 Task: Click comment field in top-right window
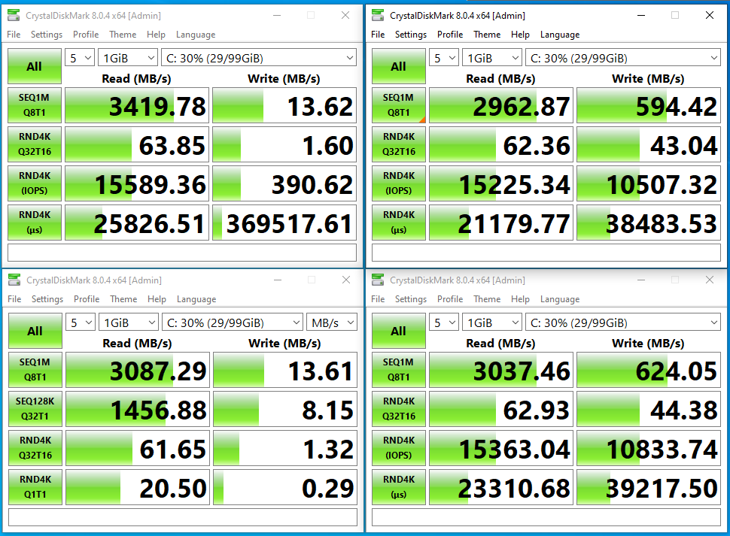coord(546,253)
